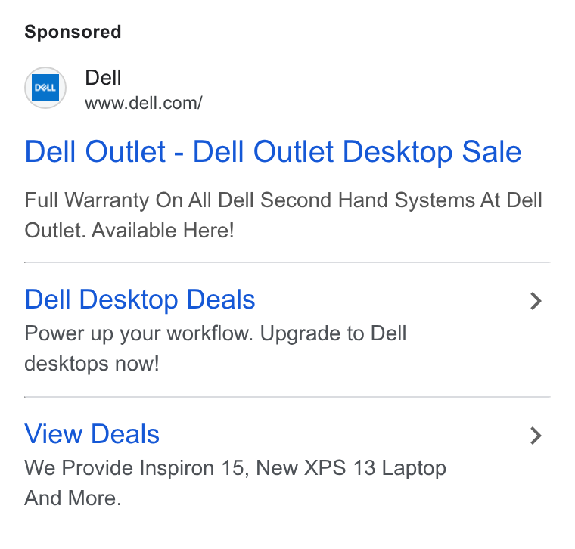Image resolution: width=575 pixels, height=549 pixels.
Task: Click the divider line above View Deals
Action: (287, 397)
